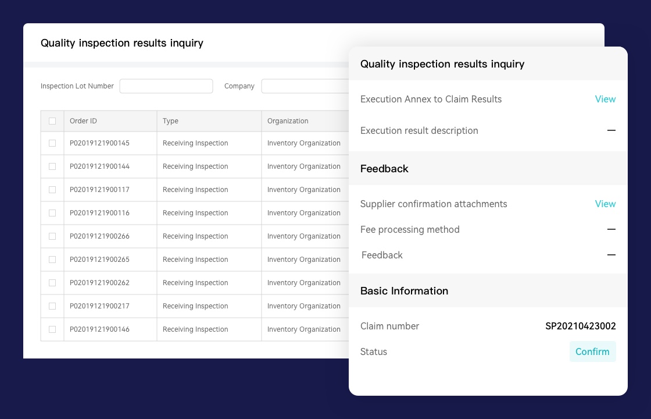This screenshot has width=651, height=419.
Task: Select checkbox for order P02019121900144
Action: (x=52, y=166)
